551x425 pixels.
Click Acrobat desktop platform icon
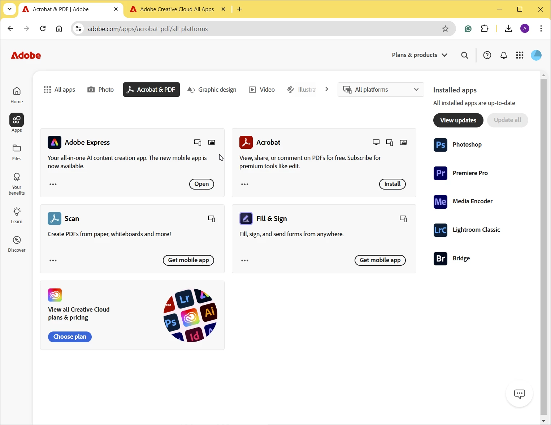[376, 142]
